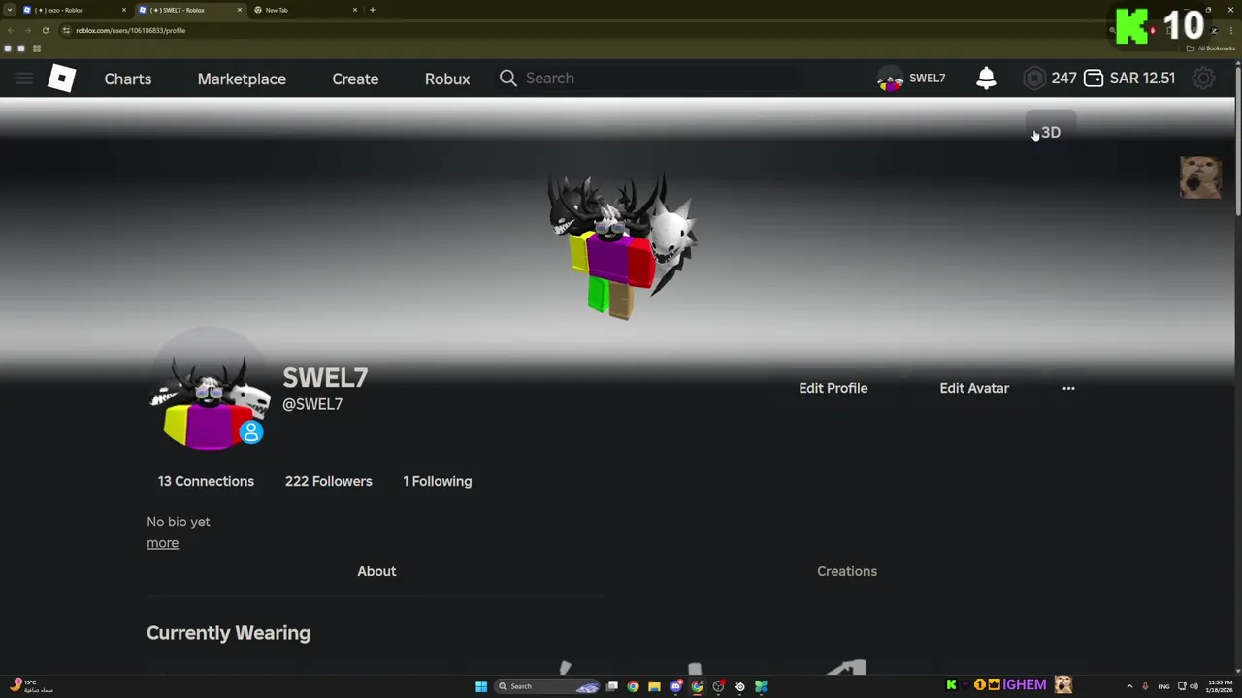Screen dimensions: 1242x698
Task: Click the blue profile badge on avatar headshot
Action: [251, 432]
